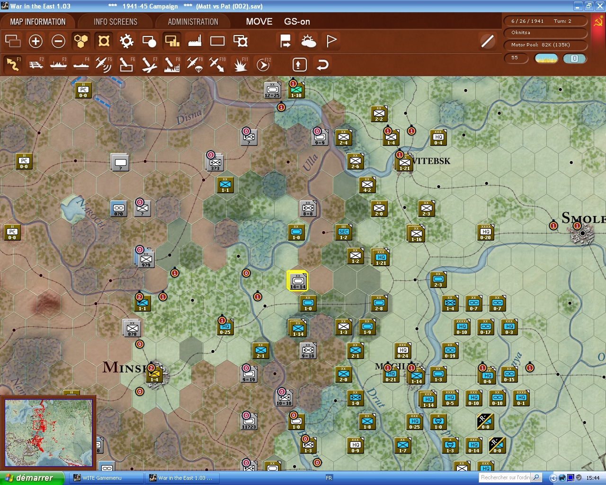Toggle the hex grid display
Viewport: 606px width, 485px height.
tap(81, 41)
